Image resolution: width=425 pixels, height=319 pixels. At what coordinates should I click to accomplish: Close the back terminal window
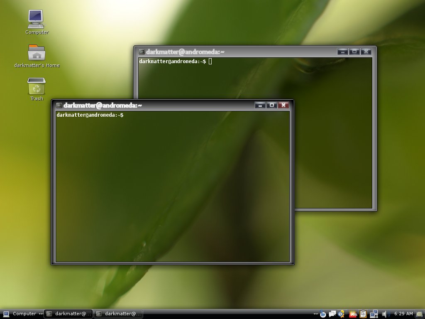pos(366,52)
